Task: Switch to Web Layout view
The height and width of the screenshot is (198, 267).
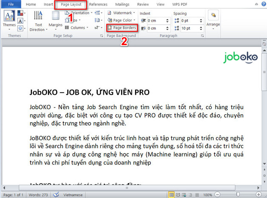Action: pos(184,195)
